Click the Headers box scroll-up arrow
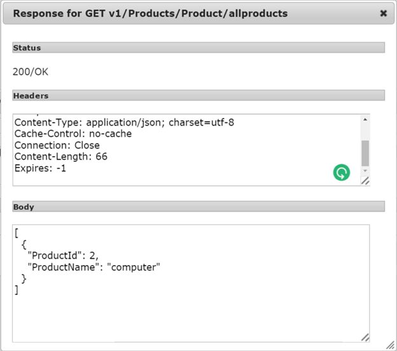 [x=365, y=120]
